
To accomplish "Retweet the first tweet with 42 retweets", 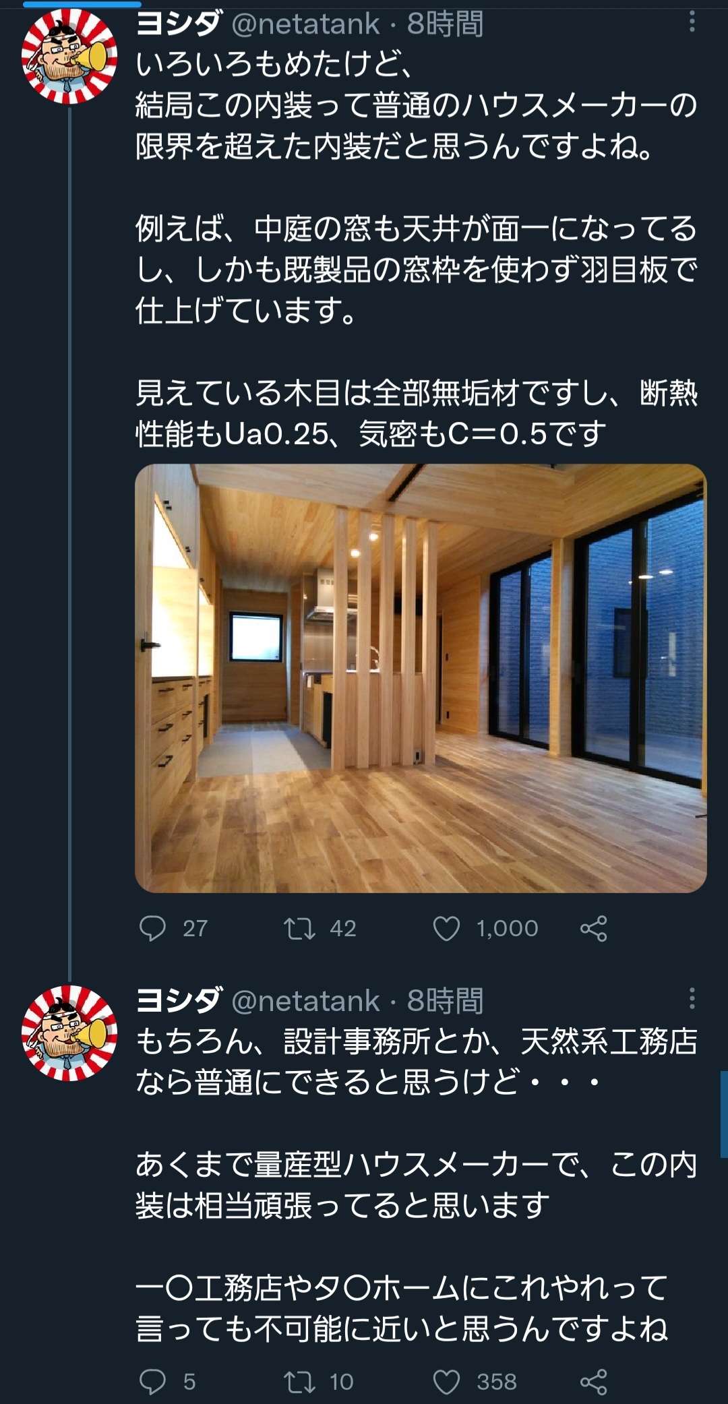I will point(299,928).
